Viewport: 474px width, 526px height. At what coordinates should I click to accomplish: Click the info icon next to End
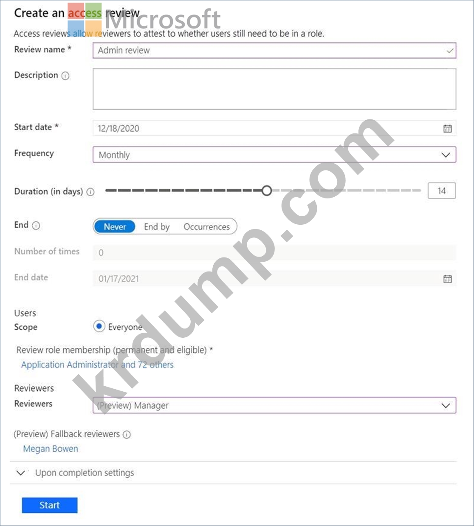36,226
